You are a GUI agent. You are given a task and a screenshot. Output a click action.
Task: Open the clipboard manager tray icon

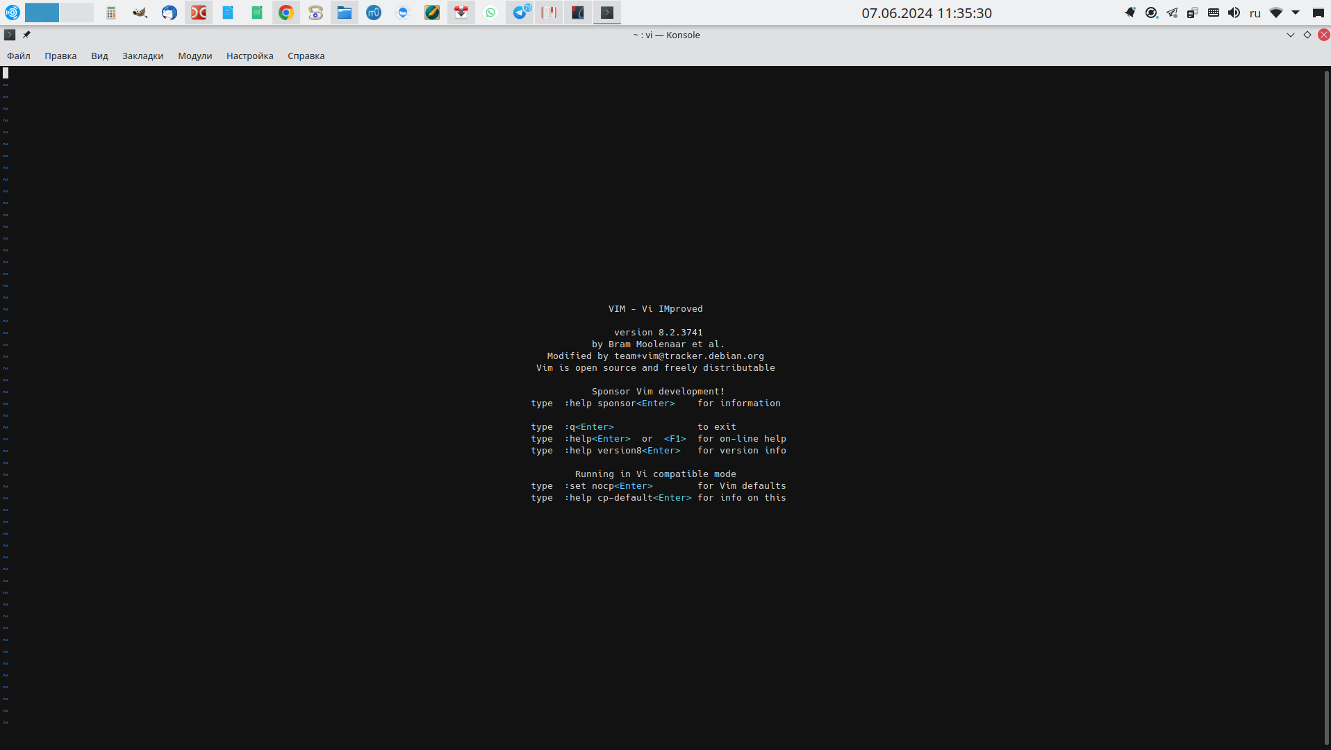point(1193,12)
